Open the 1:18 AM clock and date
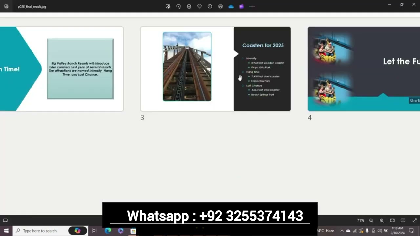Screen dimensions: 420x236 coord(397,230)
